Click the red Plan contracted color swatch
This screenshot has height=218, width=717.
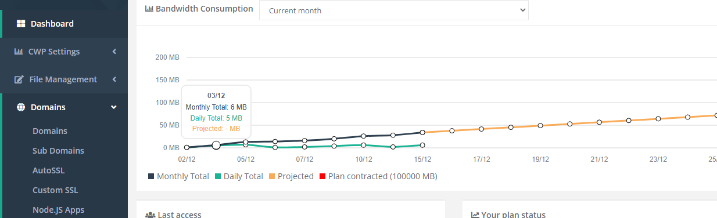pyautogui.click(x=323, y=176)
